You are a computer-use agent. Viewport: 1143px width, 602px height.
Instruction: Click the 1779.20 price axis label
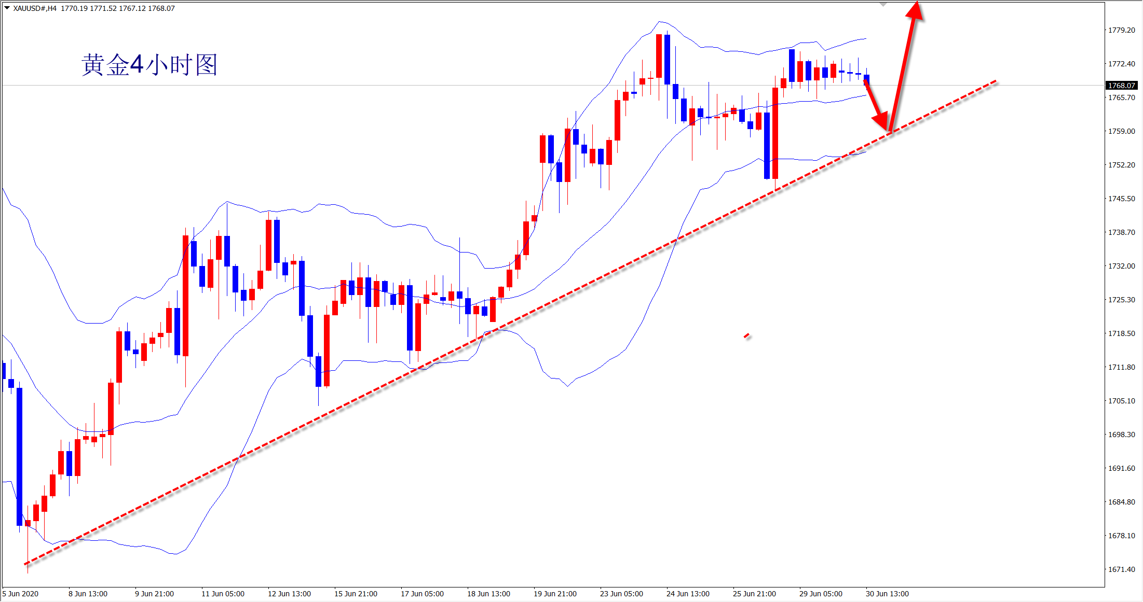(1122, 30)
